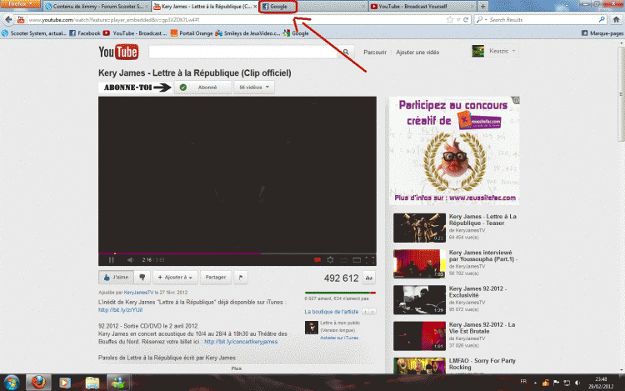Viewport: 625px width, 391px height.
Task: Flag the video with flag icon
Action: (241, 277)
